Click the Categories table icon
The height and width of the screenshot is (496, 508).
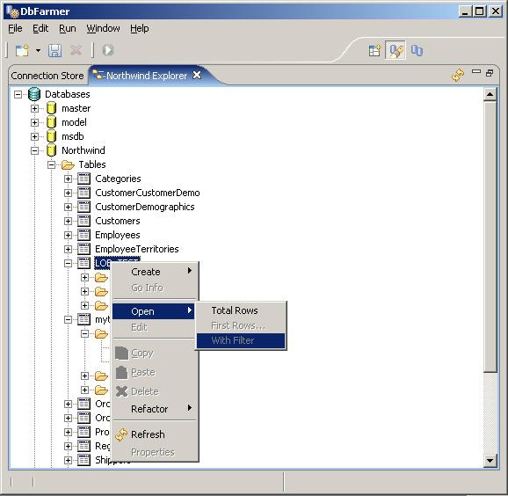coord(83,179)
